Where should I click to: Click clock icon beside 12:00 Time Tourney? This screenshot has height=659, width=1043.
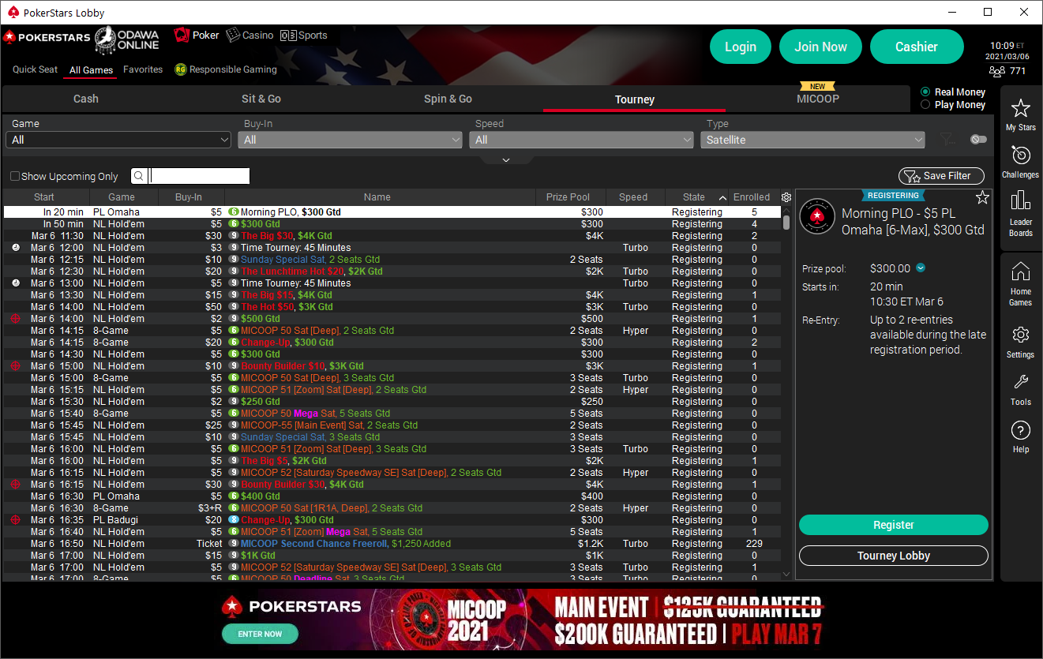[x=16, y=248]
